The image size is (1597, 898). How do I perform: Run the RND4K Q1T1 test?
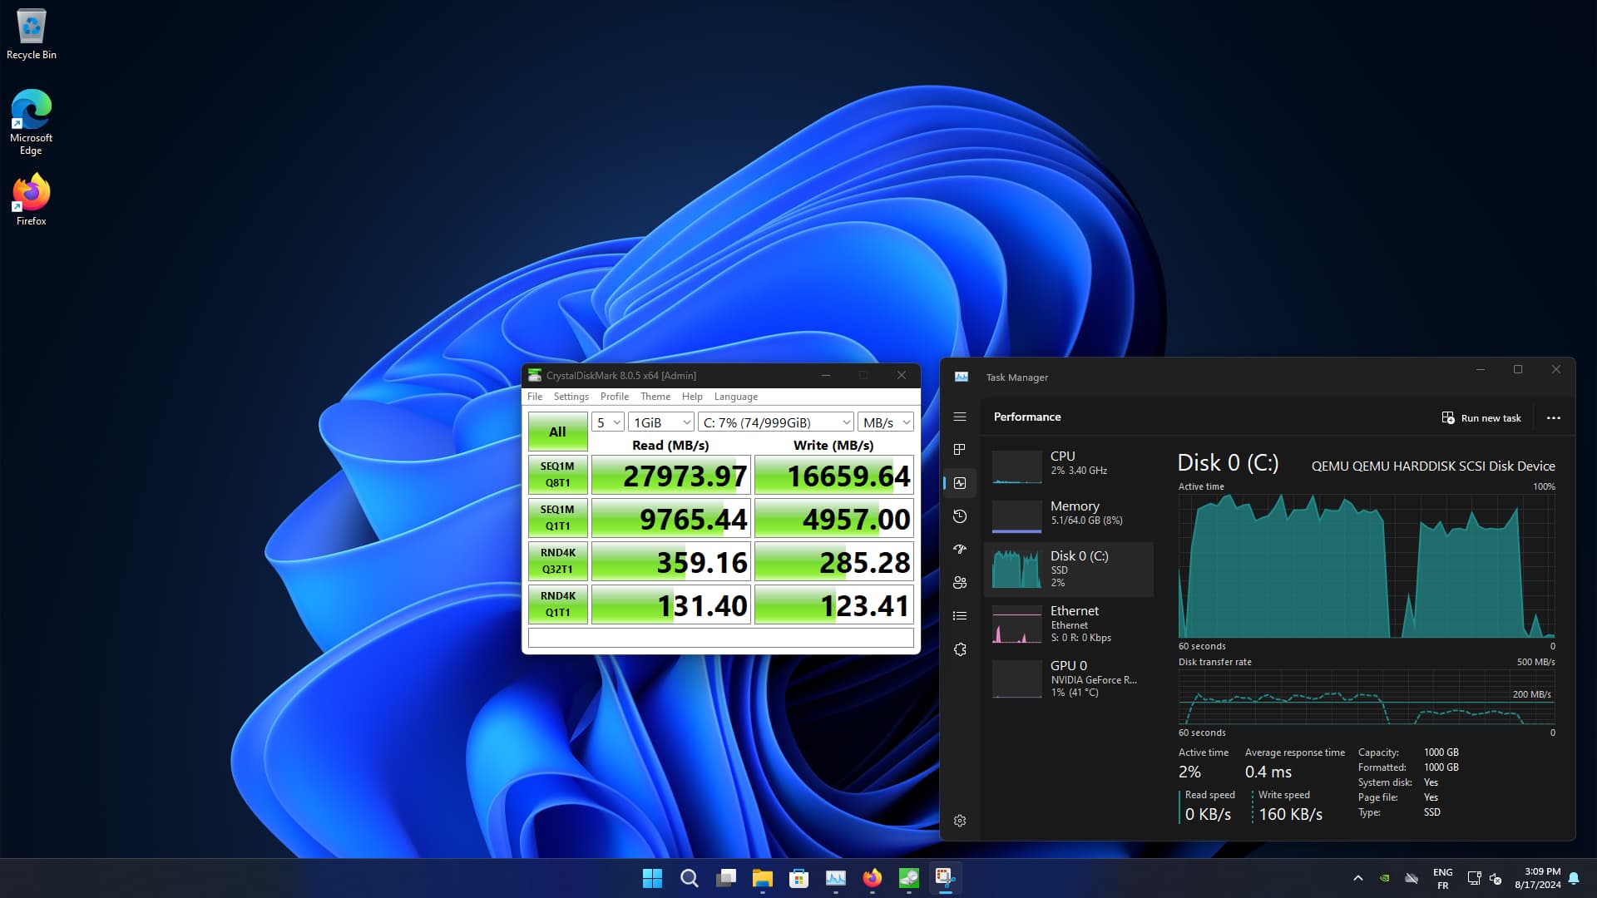557,604
